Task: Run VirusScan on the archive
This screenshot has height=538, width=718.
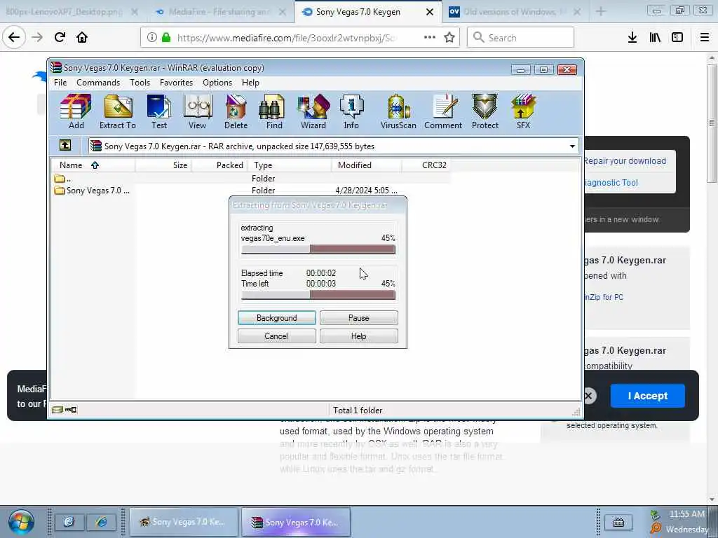Action: click(398, 111)
